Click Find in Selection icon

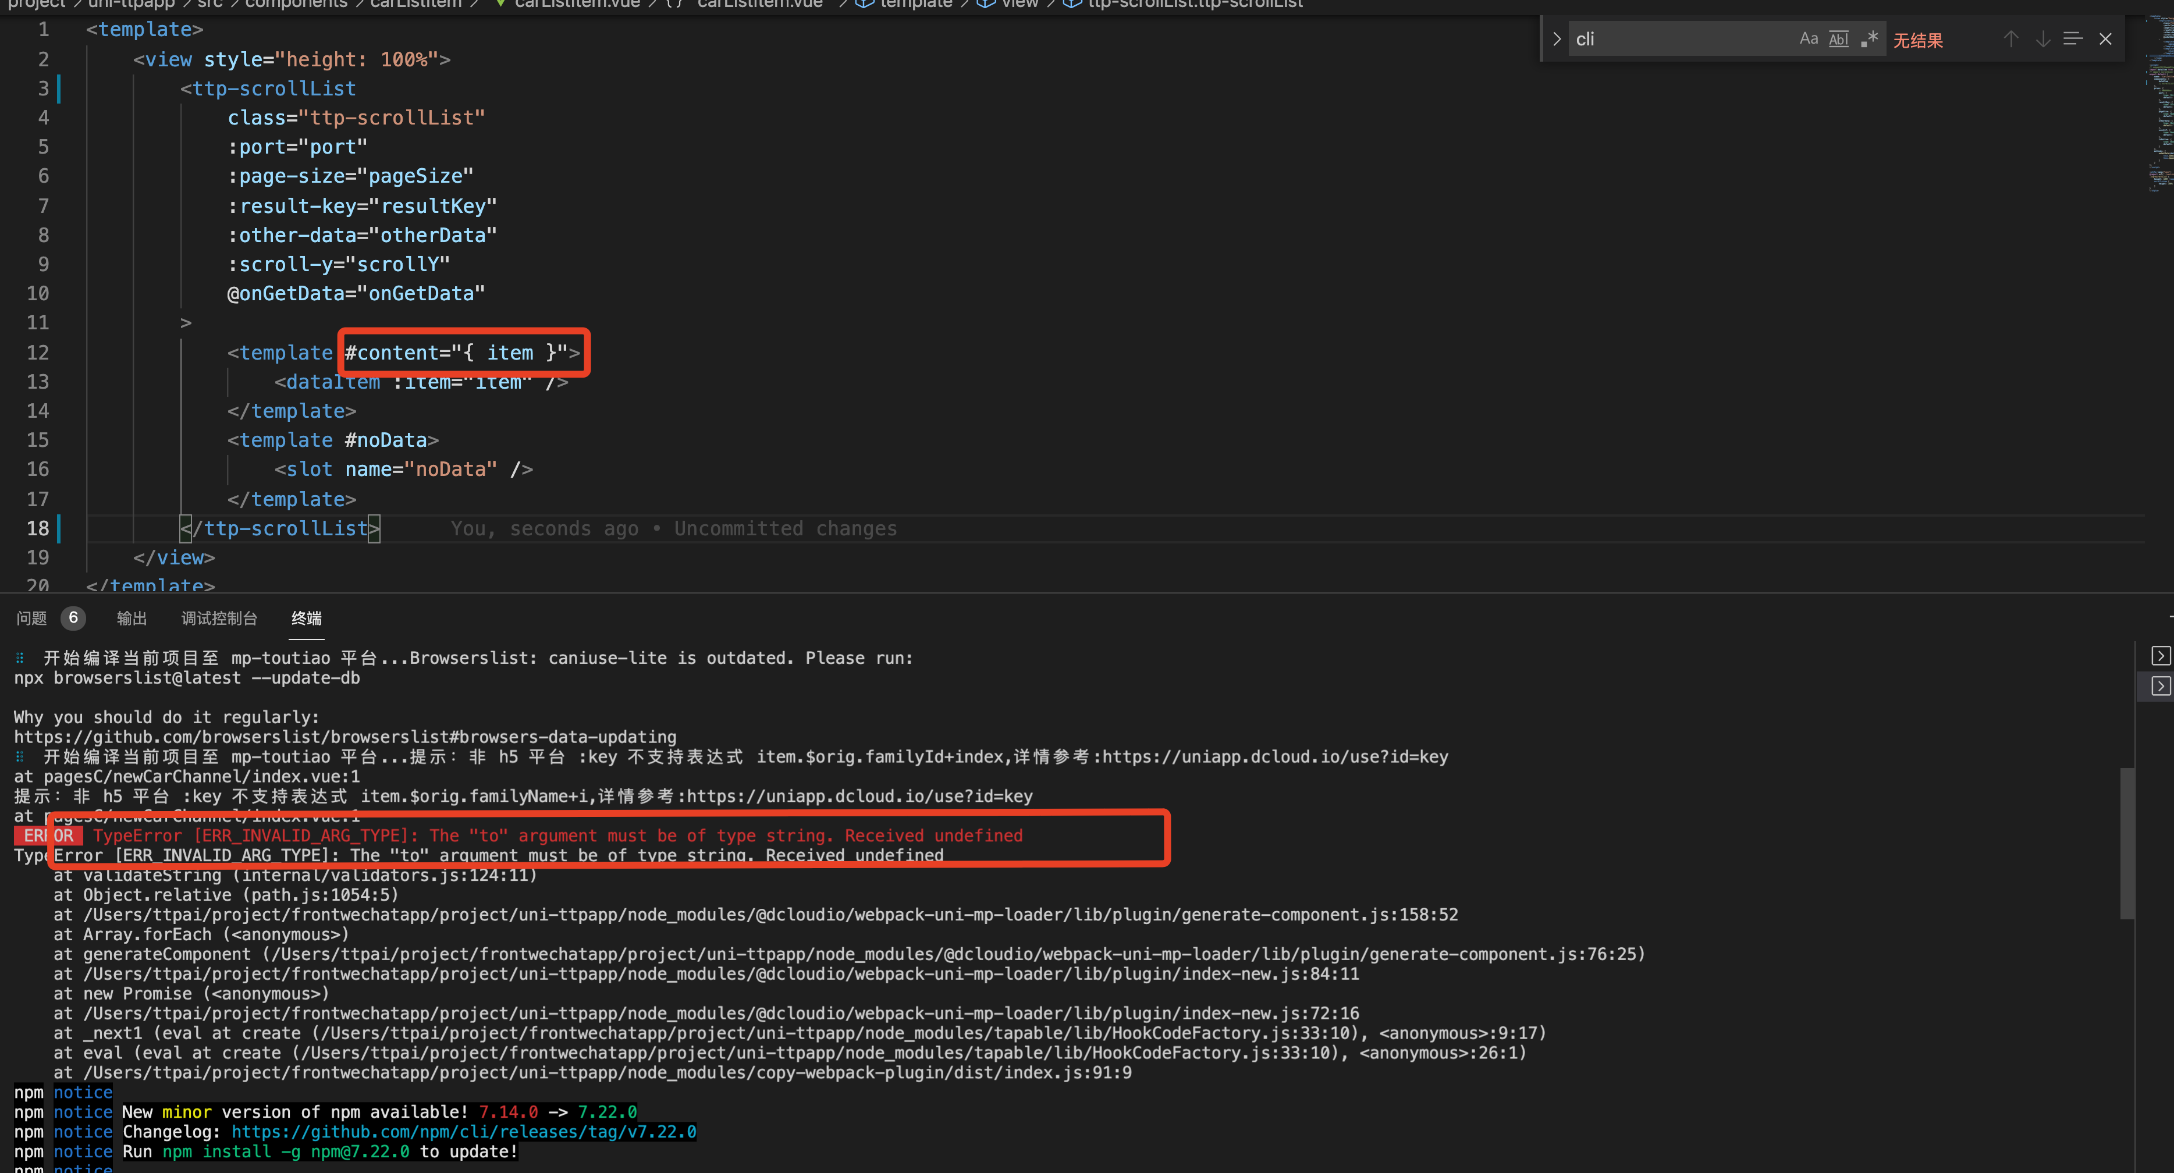click(2073, 39)
